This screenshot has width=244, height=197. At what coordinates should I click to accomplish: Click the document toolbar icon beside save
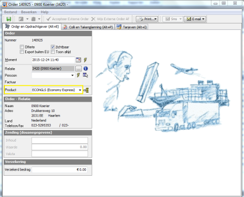pos(21,19)
